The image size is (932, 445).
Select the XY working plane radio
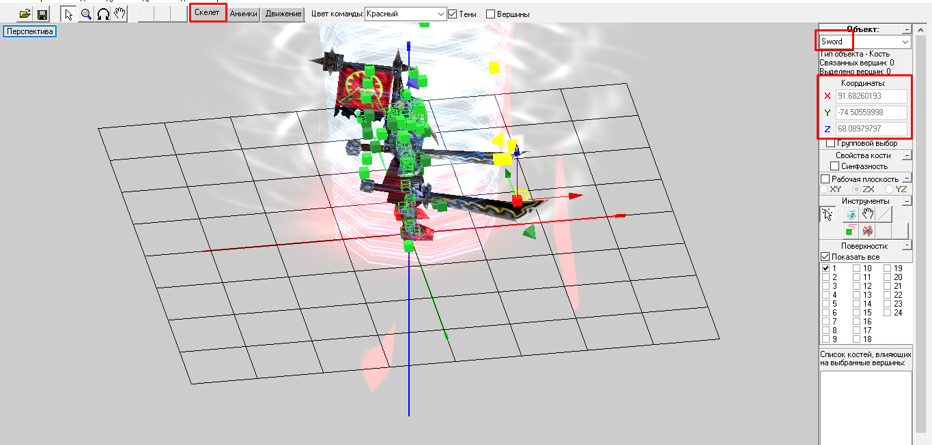click(x=825, y=189)
